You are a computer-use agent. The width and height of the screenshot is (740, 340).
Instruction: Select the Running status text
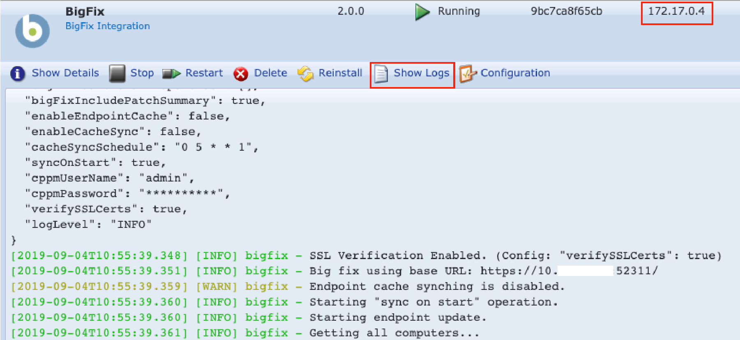pos(459,11)
